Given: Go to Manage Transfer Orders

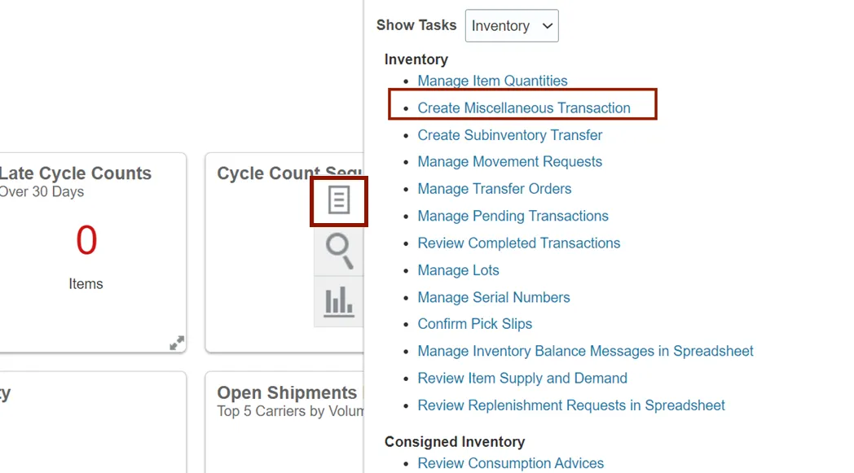Looking at the screenshot, I should tap(495, 189).
